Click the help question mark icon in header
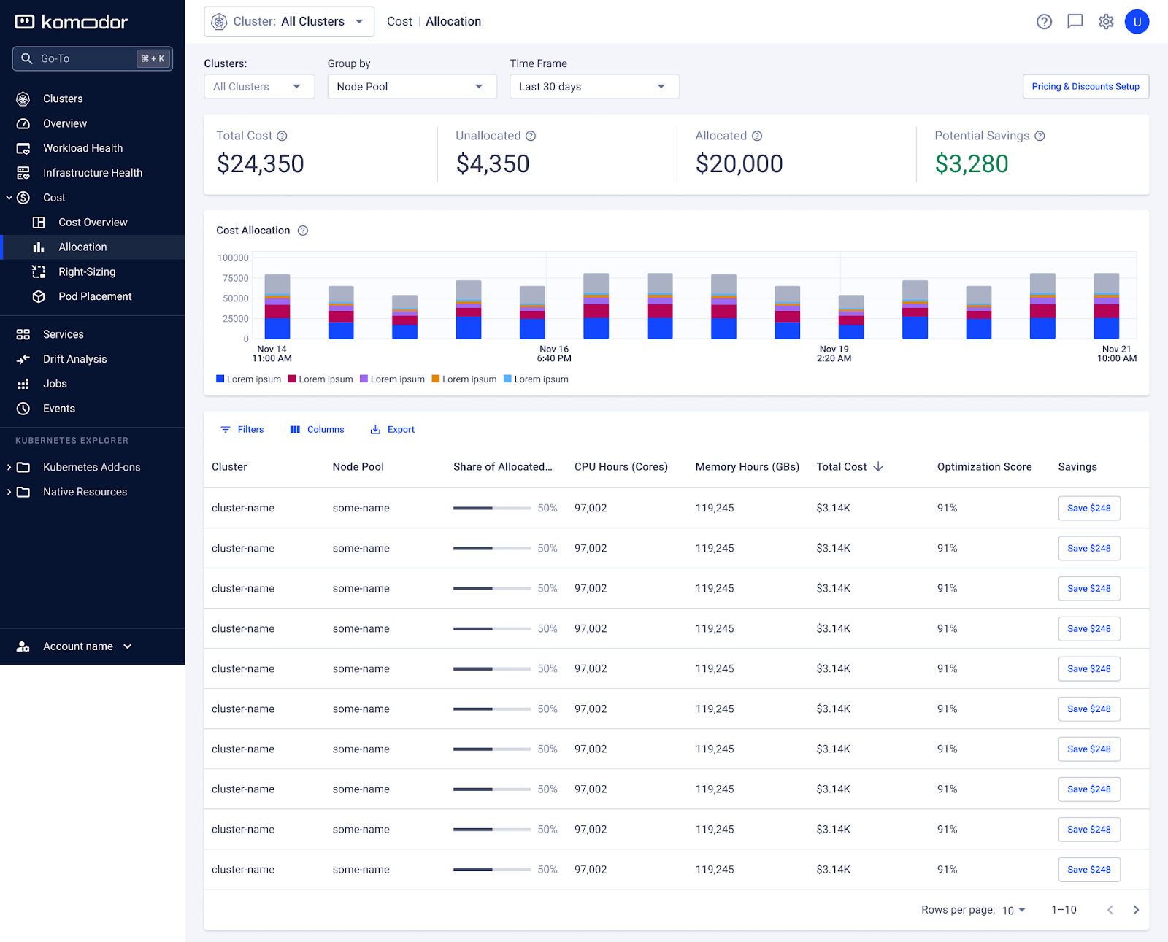This screenshot has height=942, width=1168. [x=1044, y=22]
